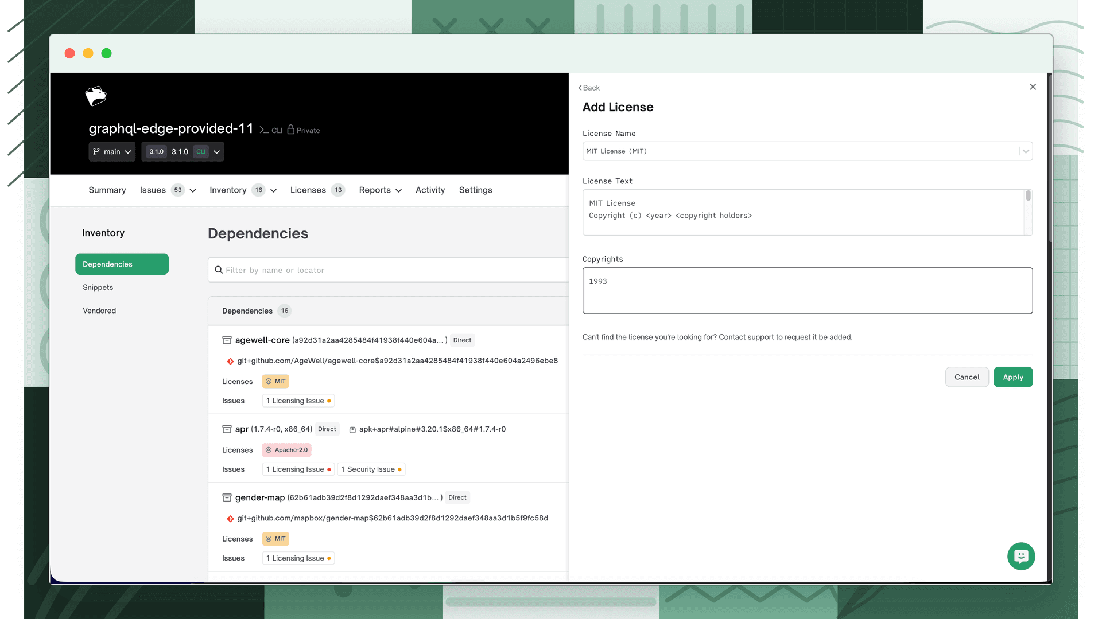Click the package icon beside agewell-core
The image size is (1102, 619).
pos(227,340)
